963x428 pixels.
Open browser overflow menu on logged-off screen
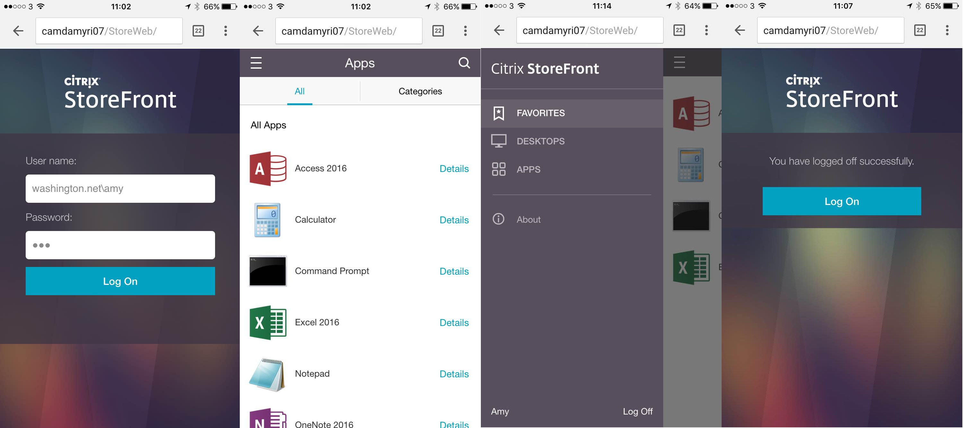pos(947,30)
